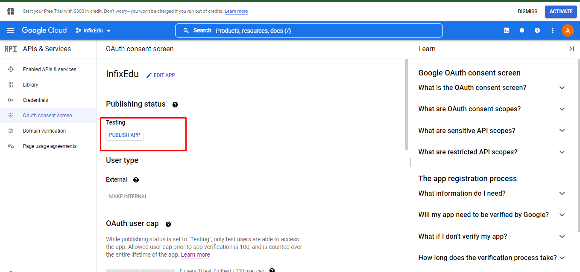Open help icon next to user cap count
The height and width of the screenshot is (272, 580).
[x=272, y=270]
